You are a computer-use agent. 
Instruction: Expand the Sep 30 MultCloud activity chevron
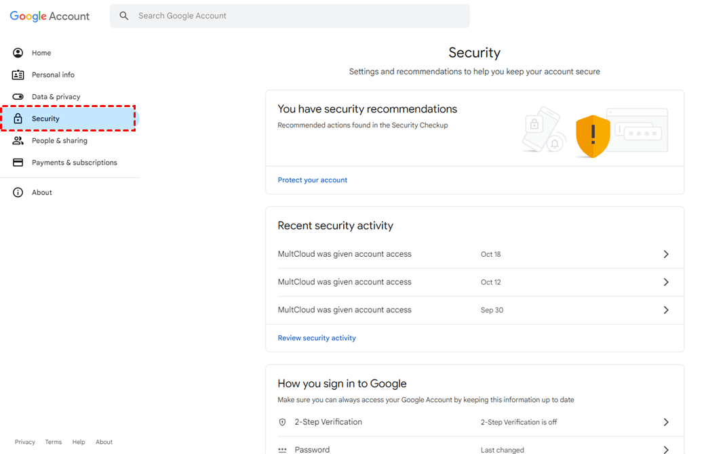pos(666,310)
